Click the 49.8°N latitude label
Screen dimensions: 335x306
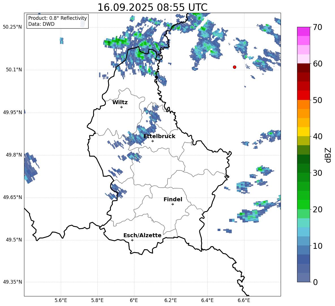[14, 155]
